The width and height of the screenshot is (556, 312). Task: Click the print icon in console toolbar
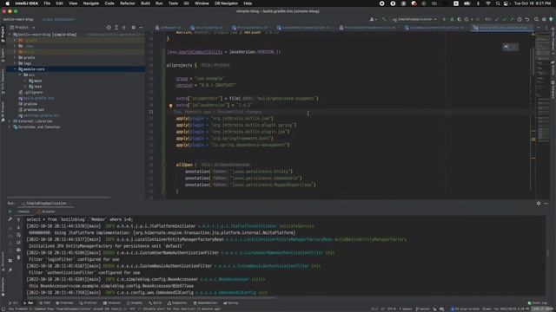coord(18,250)
